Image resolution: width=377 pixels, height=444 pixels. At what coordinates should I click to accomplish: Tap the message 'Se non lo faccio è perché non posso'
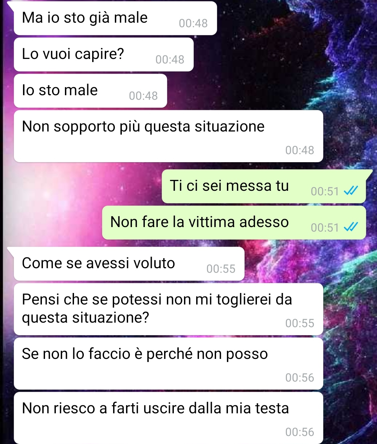(x=168, y=363)
